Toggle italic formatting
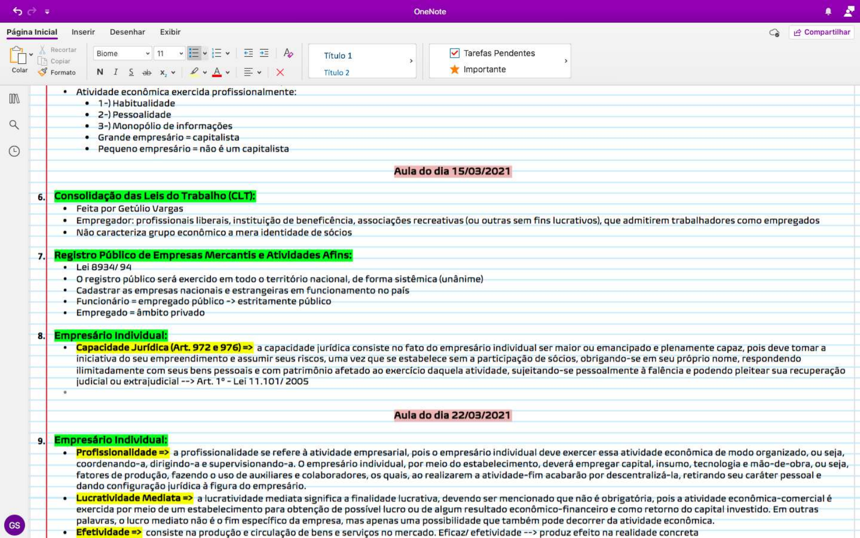The image size is (860, 538). pos(115,72)
